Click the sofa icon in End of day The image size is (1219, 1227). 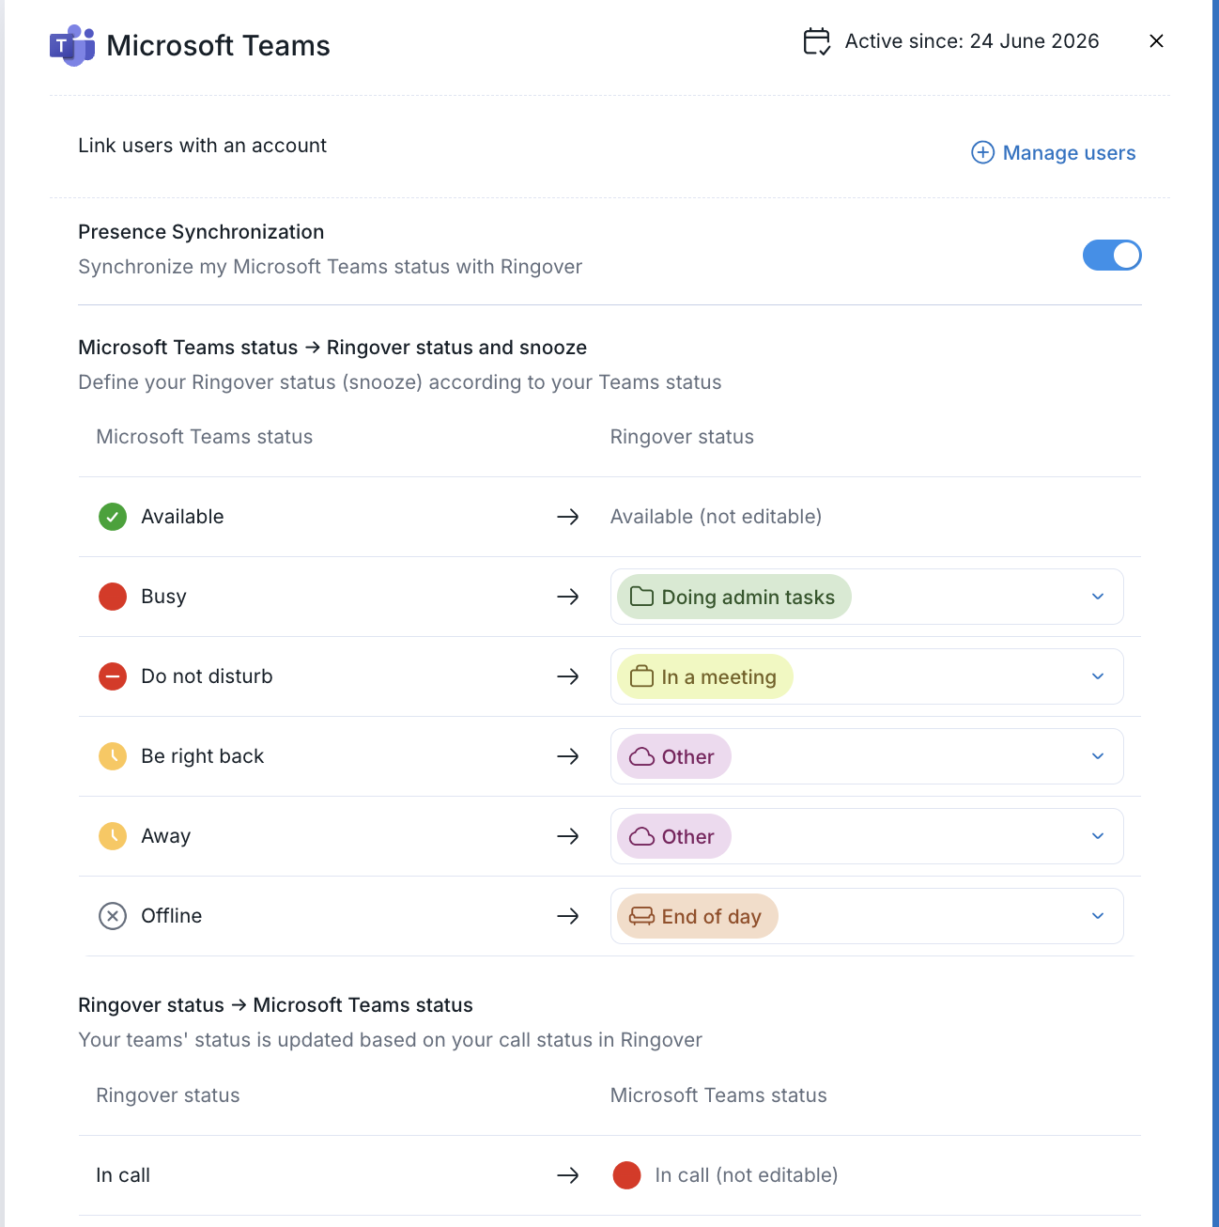click(x=642, y=916)
